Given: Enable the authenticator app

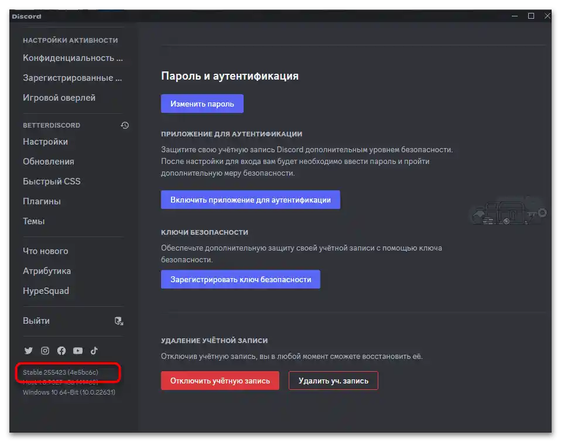Looking at the screenshot, I should tap(251, 199).
